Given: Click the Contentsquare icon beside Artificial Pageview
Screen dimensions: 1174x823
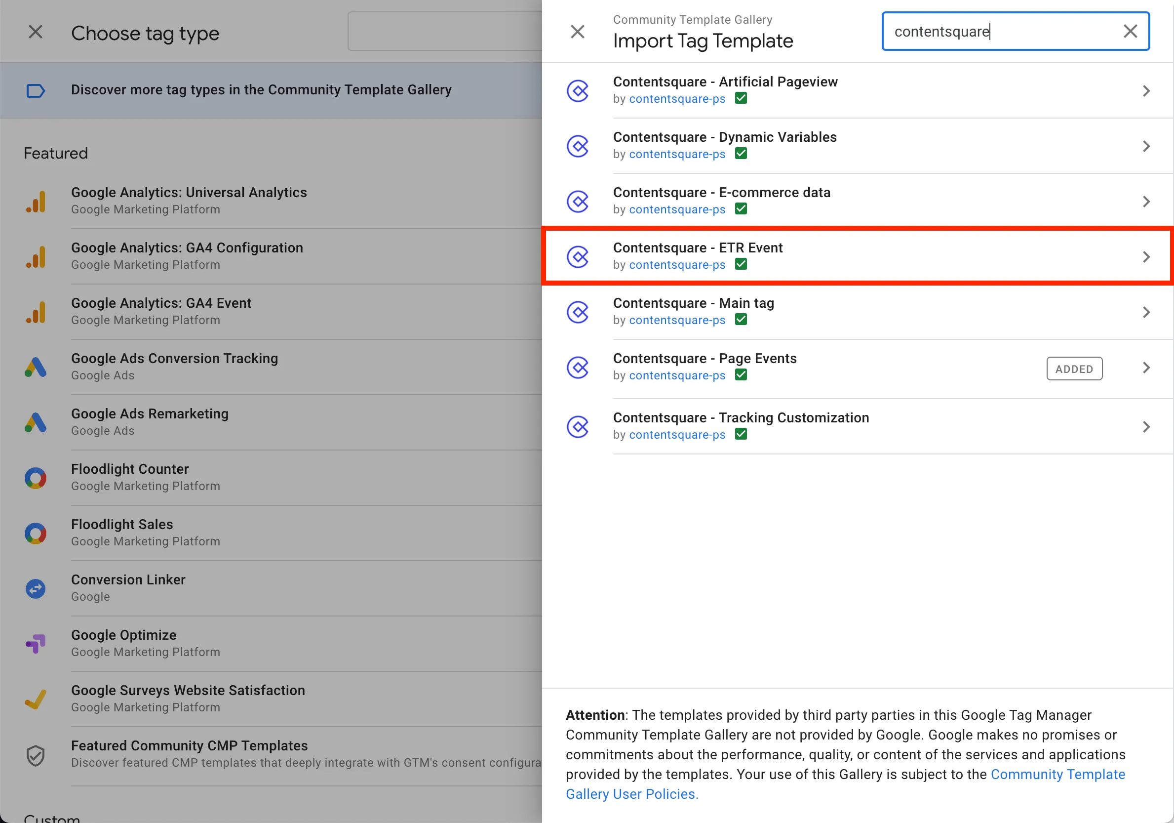Looking at the screenshot, I should 578,90.
